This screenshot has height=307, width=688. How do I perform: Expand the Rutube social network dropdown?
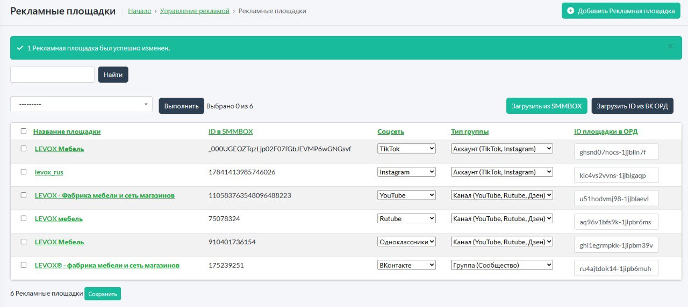(406, 218)
